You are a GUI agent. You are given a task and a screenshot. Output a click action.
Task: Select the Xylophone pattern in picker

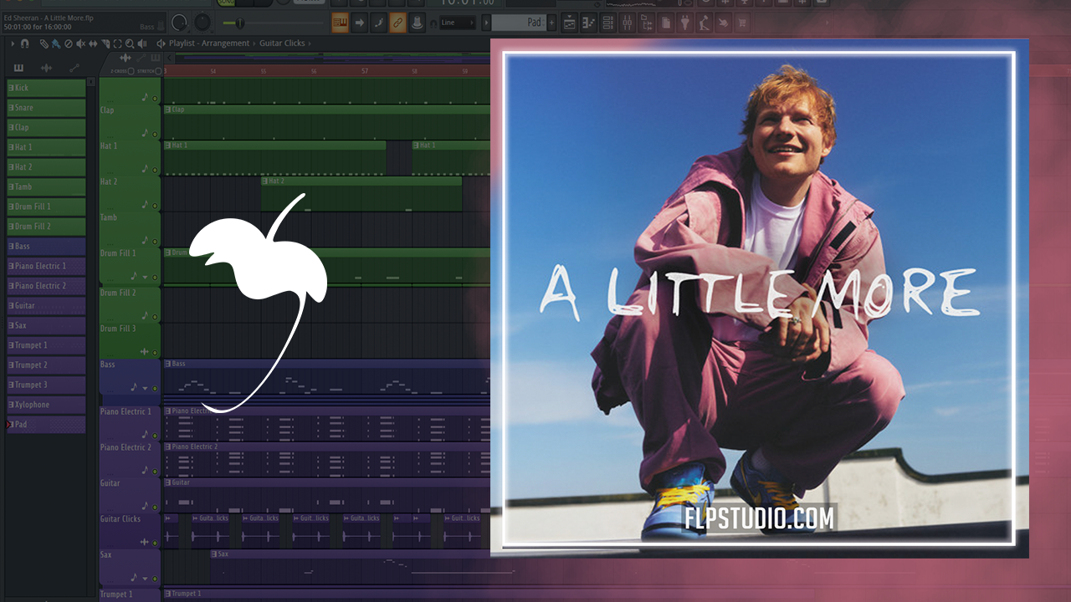point(46,405)
